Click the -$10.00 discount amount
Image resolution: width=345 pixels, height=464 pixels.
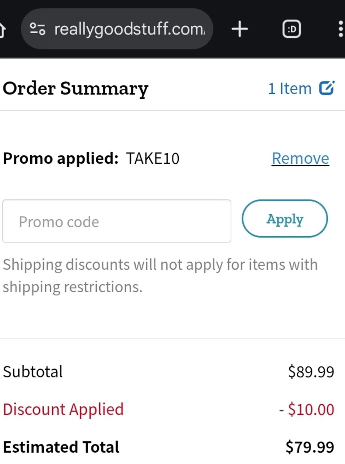click(x=307, y=409)
